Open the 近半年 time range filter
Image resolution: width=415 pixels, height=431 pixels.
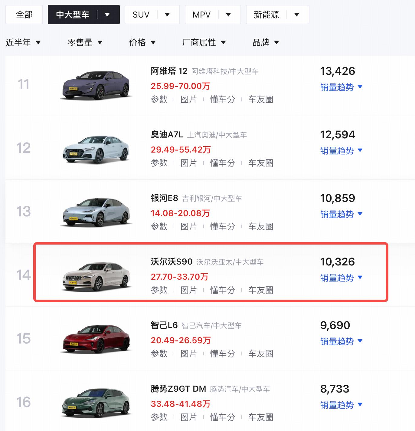pyautogui.click(x=23, y=42)
